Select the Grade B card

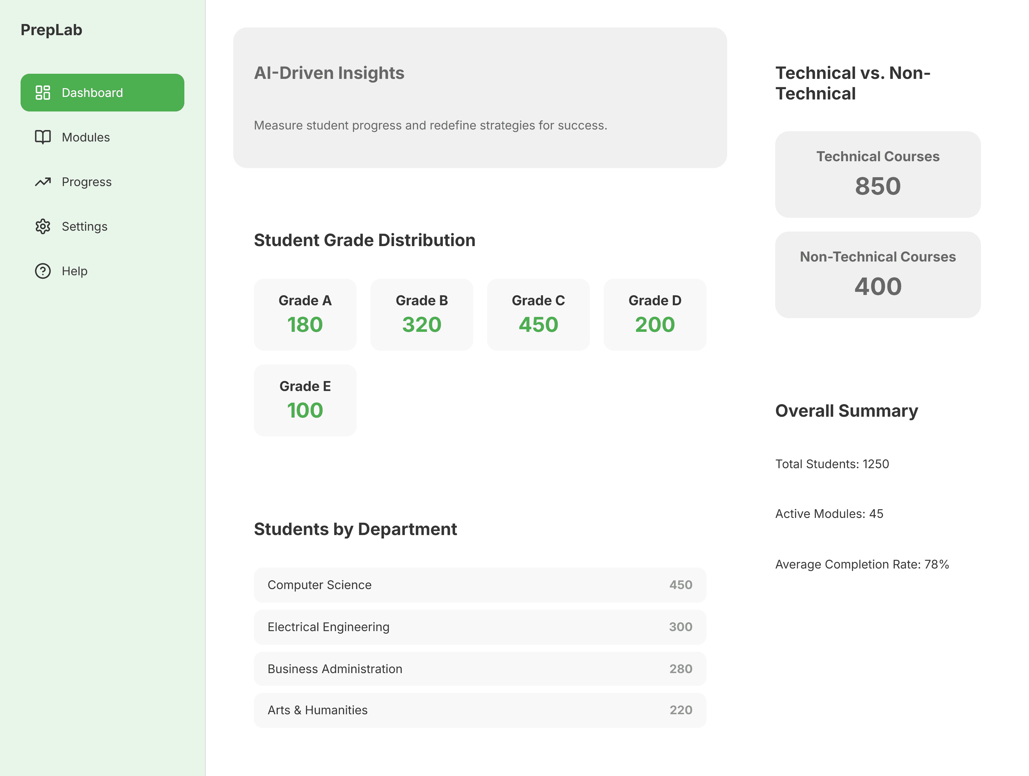click(x=422, y=314)
